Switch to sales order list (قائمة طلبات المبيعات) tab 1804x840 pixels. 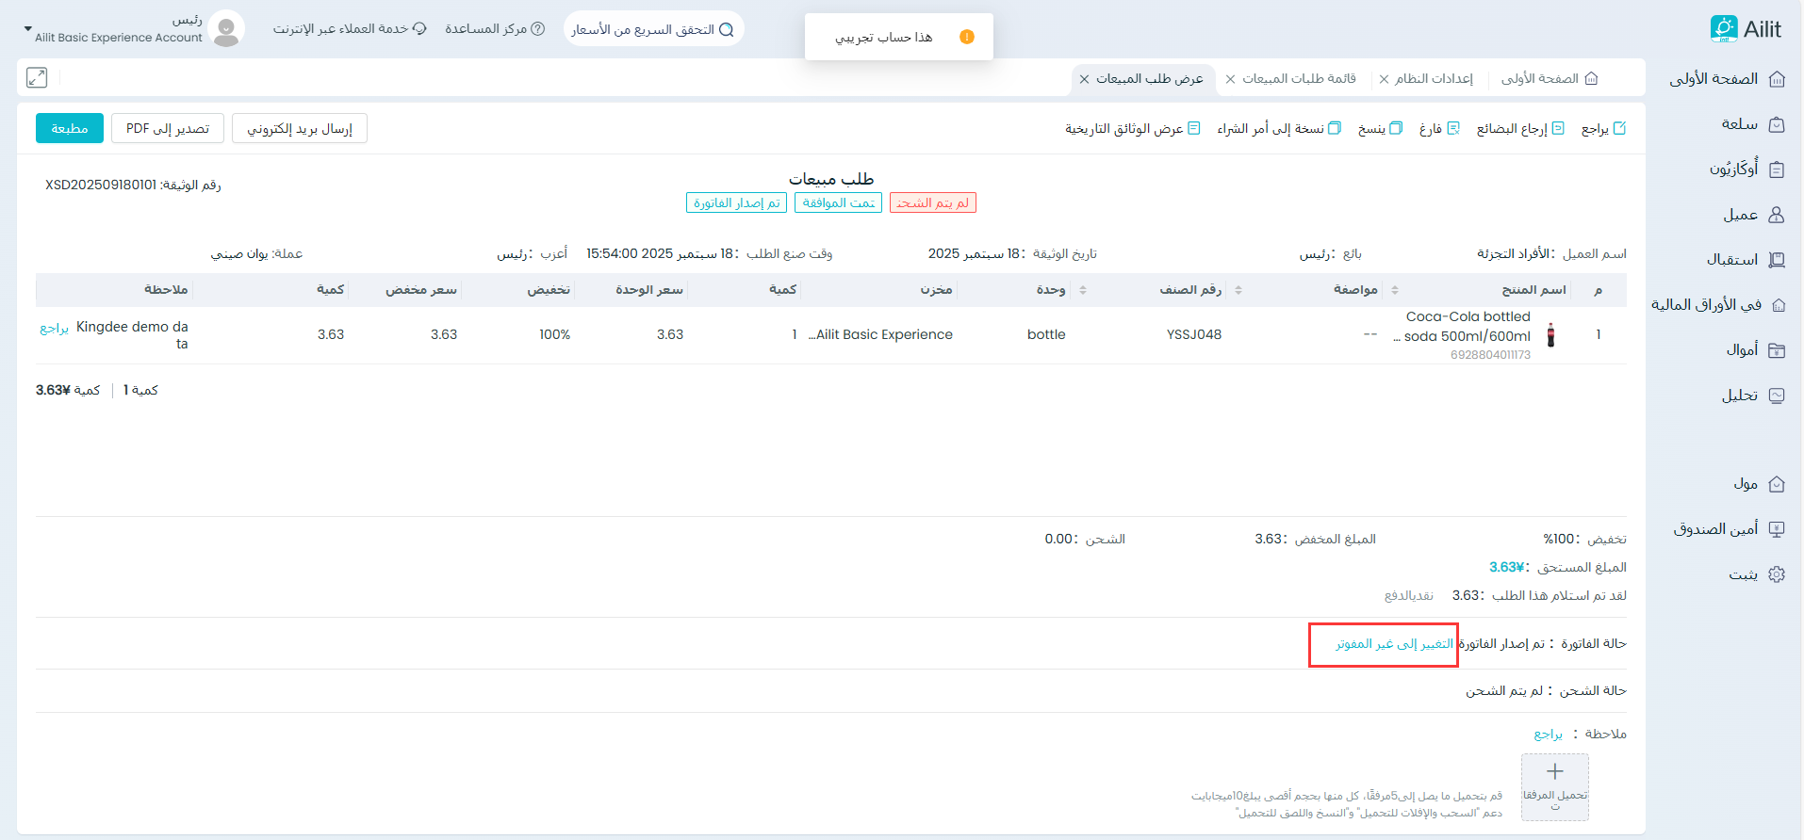click(1299, 79)
